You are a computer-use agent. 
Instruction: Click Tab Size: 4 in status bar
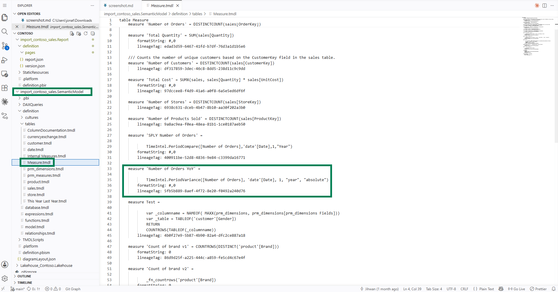[x=434, y=289]
